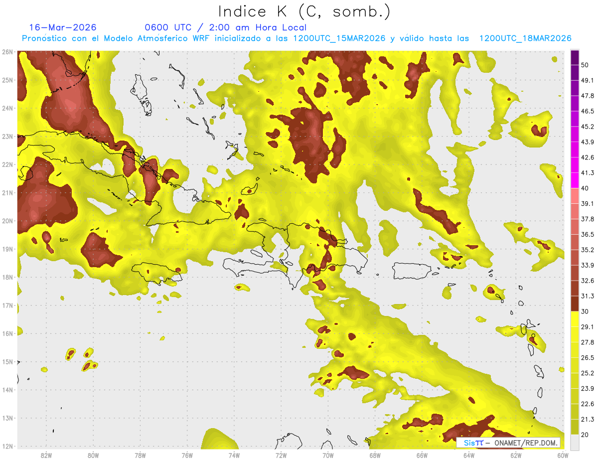Click the "22N" latitude label

pos(7,164)
